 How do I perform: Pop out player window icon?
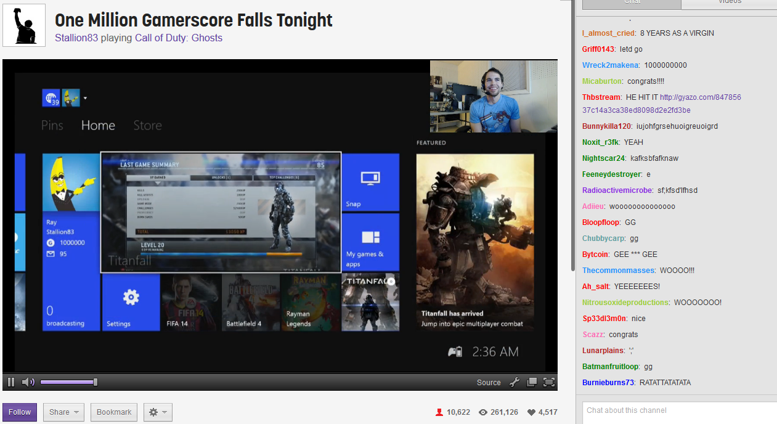(532, 382)
